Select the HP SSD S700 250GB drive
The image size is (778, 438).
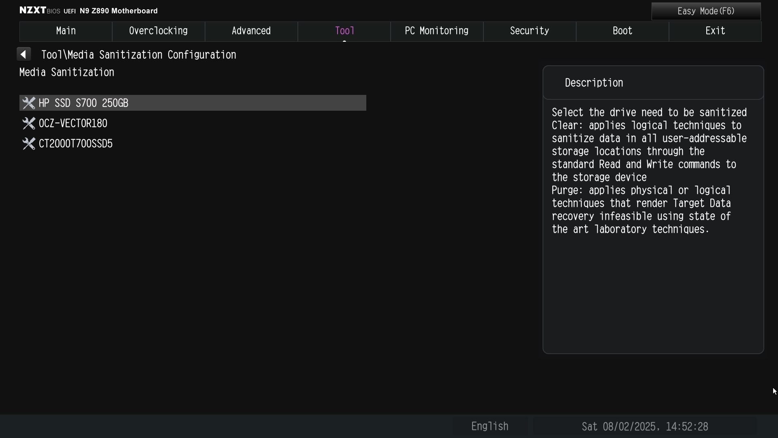pos(193,103)
